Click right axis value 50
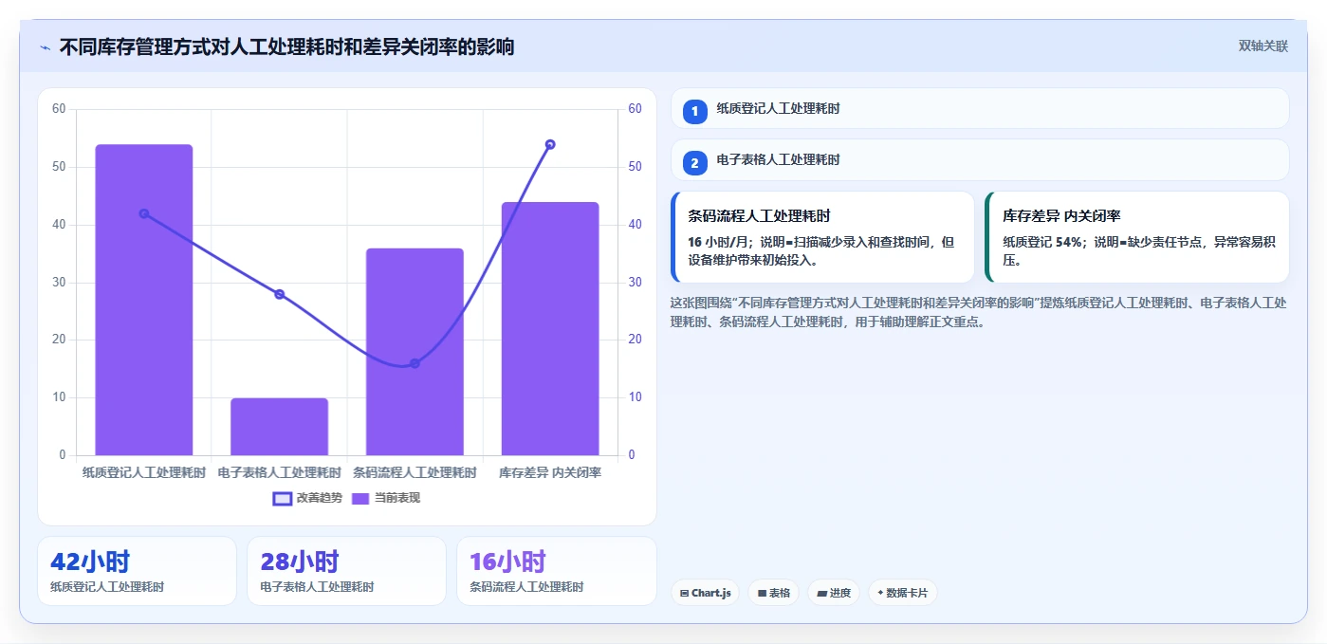 click(x=636, y=167)
